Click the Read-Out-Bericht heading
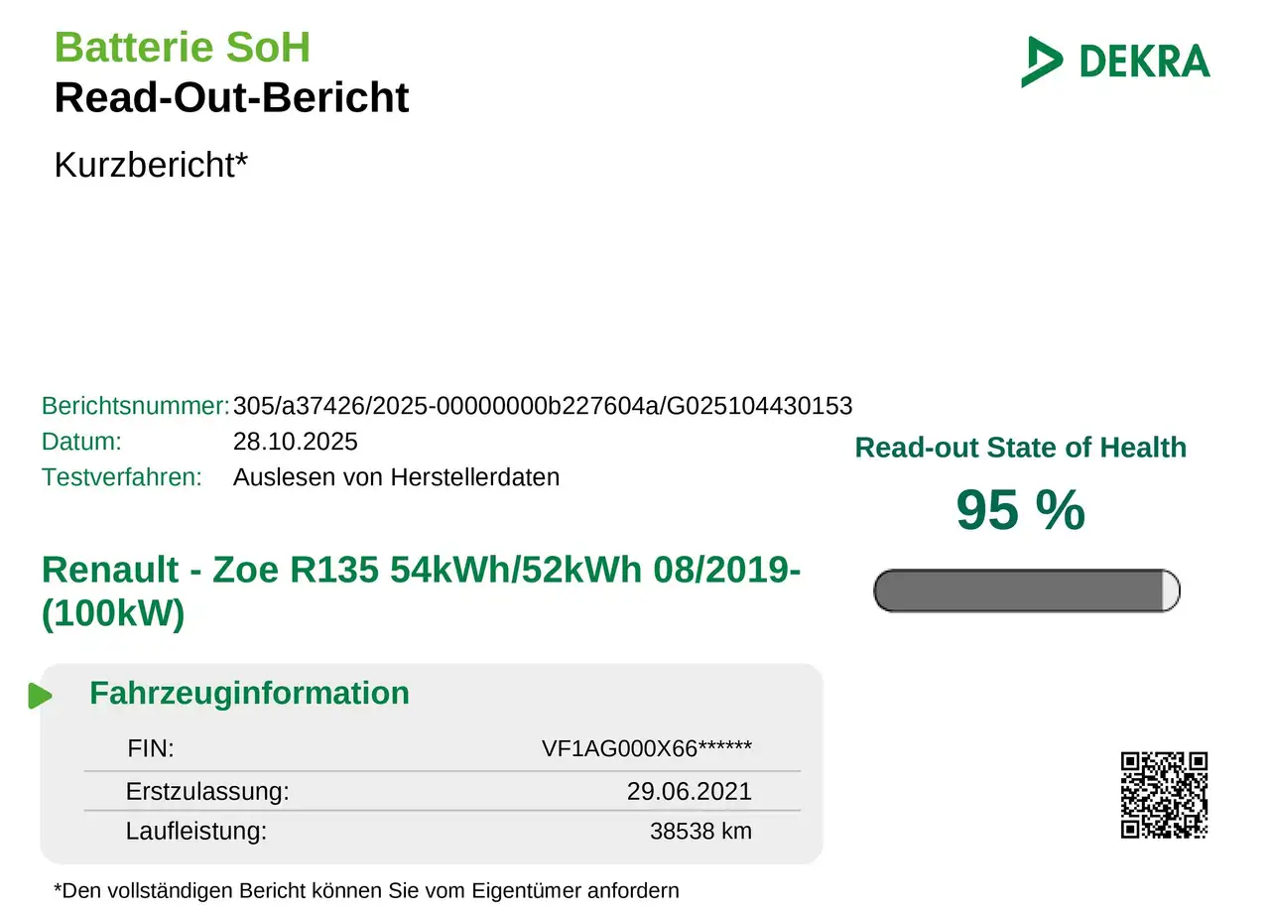1270x917 pixels. 231,97
